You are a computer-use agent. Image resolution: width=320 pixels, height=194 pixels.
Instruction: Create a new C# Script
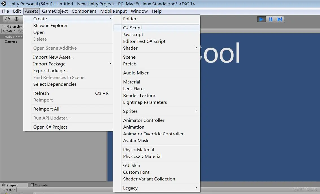pos(156,28)
